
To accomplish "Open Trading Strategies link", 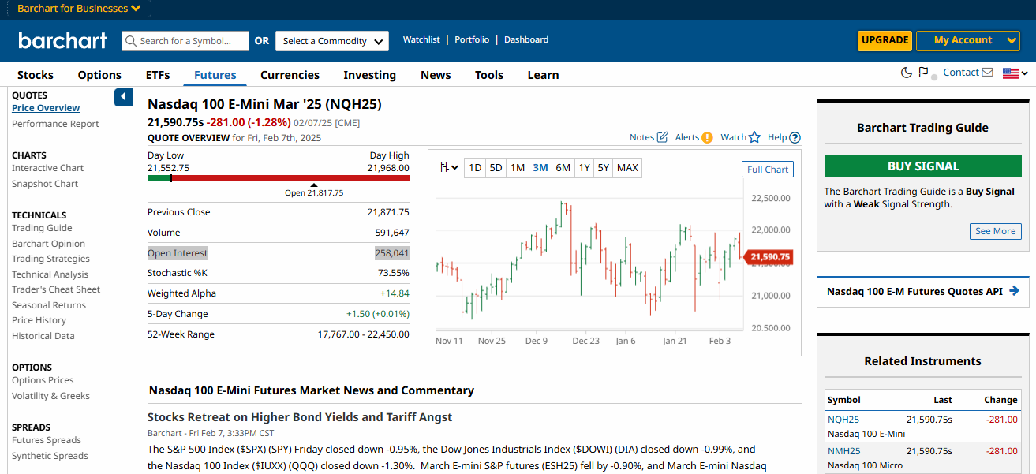I will tap(50, 259).
